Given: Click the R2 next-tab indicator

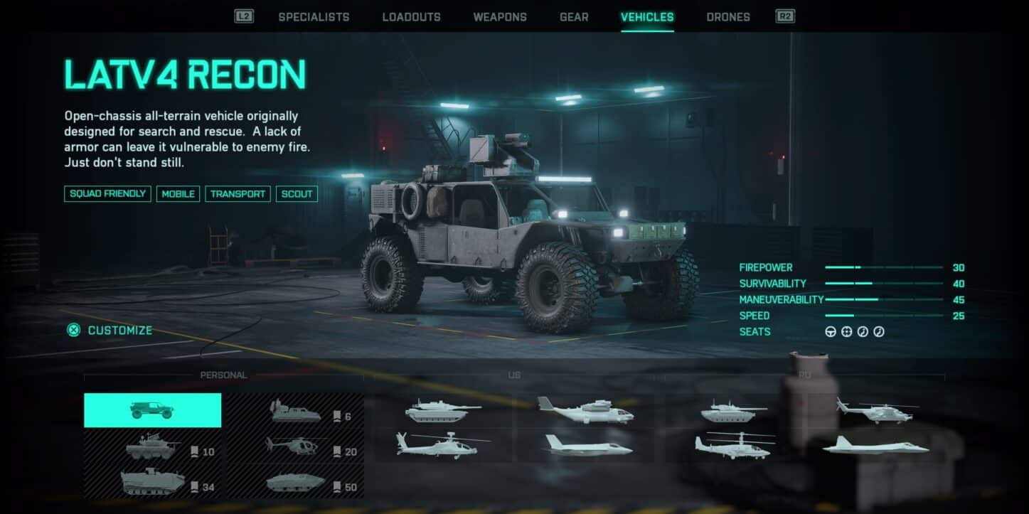Looking at the screenshot, I should click(x=785, y=16).
